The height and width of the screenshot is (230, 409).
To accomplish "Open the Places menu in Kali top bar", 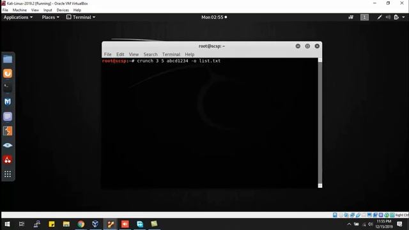I will coord(50,17).
